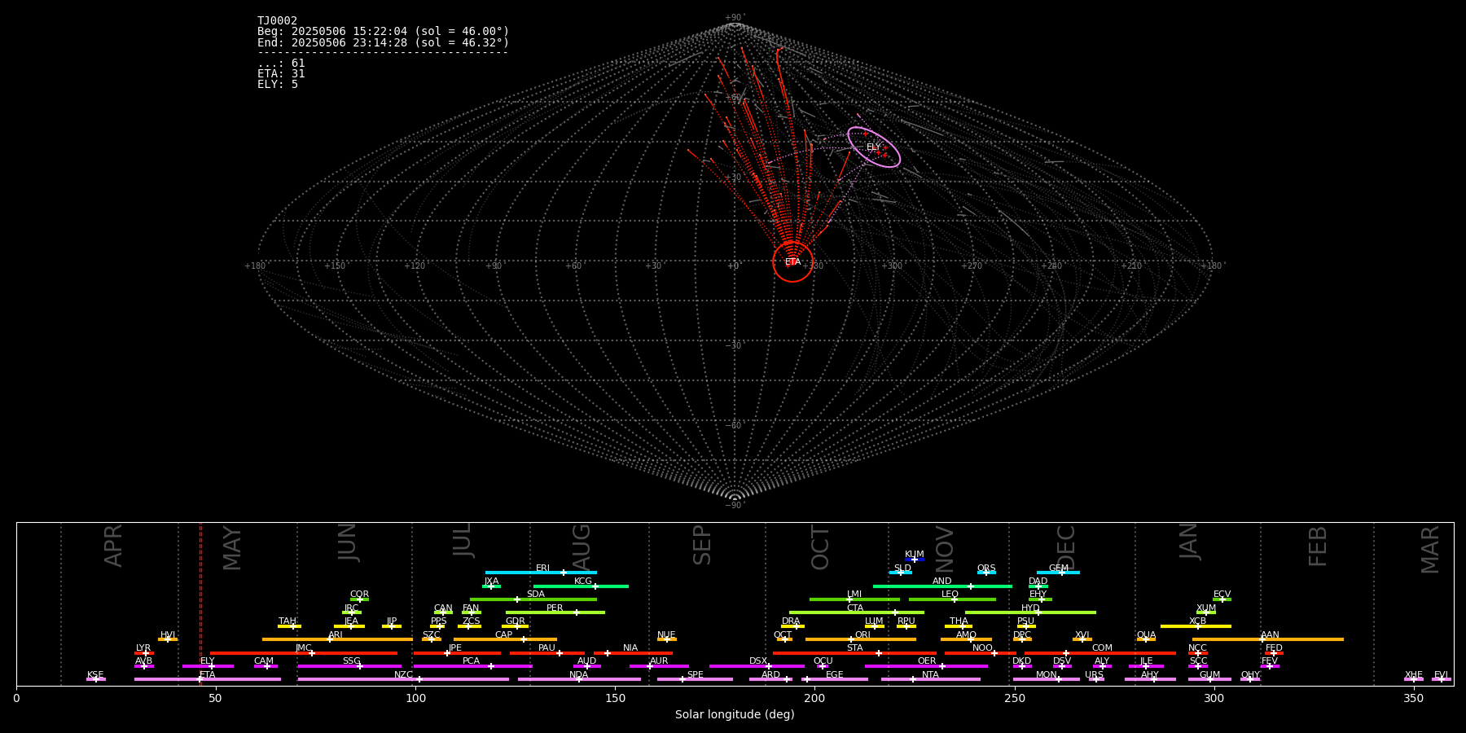
Task: Click the LMI shower bar
Action: (854, 599)
